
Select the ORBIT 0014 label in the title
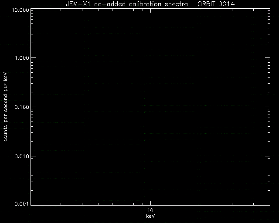click(216, 4)
